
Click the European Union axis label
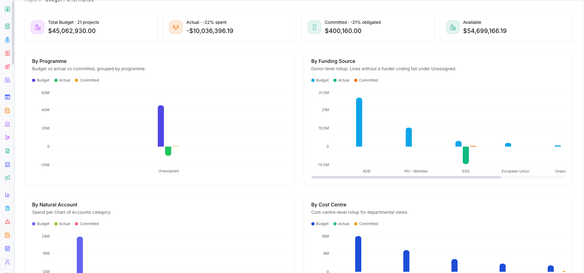click(515, 171)
